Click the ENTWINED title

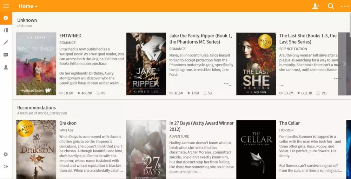pos(70,35)
